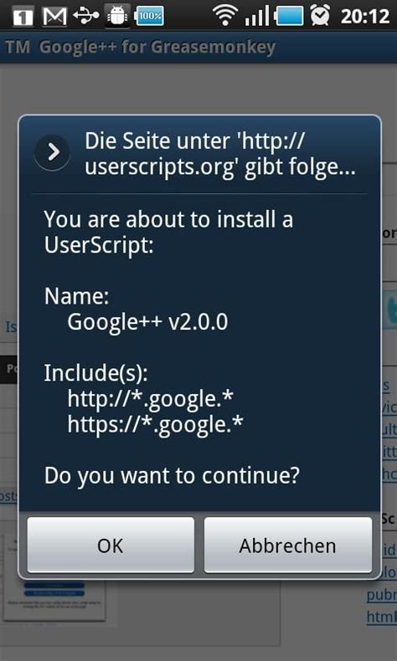Tap the 'Do you want to continue?' text

click(173, 475)
